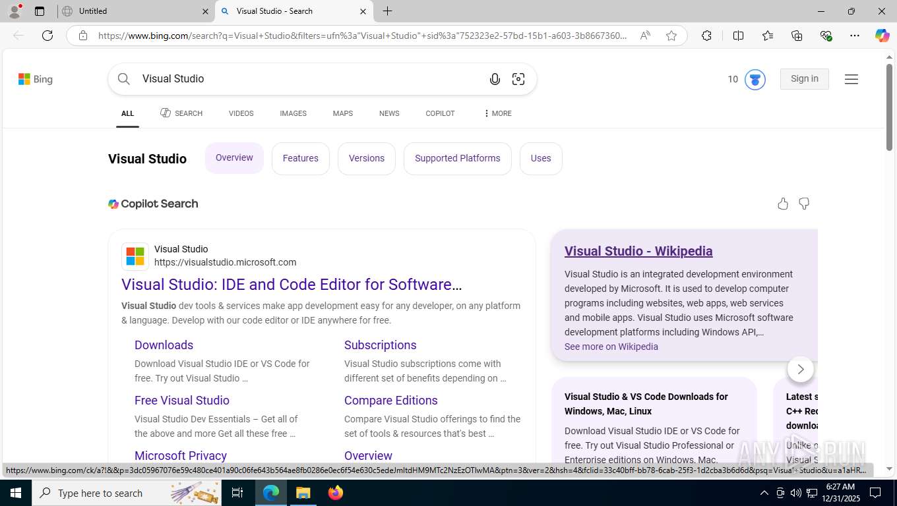This screenshot has width=897, height=506.
Task: Switch to the VIDEOS tab
Action: (x=241, y=113)
